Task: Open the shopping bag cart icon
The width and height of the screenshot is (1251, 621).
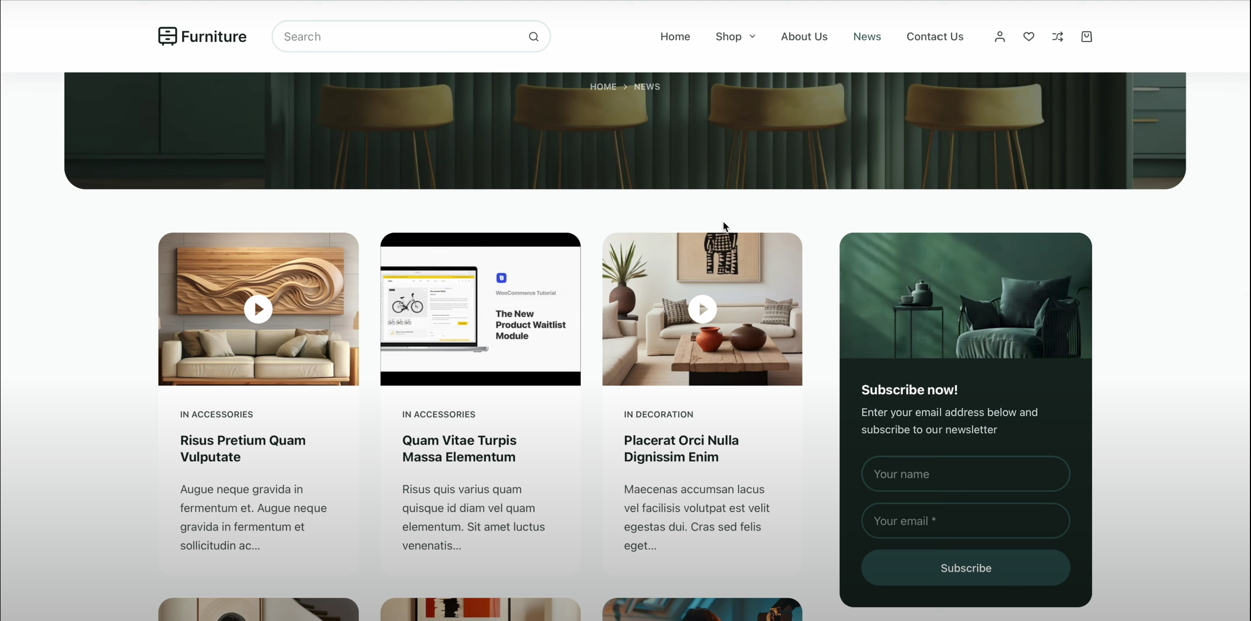Action: click(1086, 37)
